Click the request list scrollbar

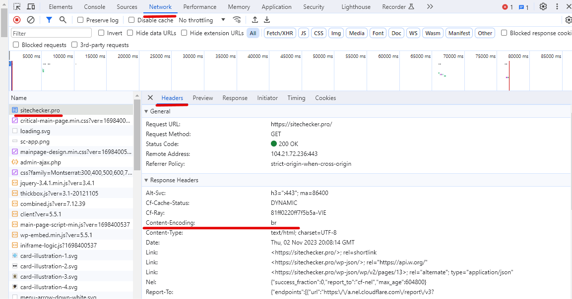137,135
